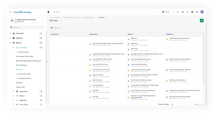216x115 pixels.
Task: Click the green edit pencil button
Action: tap(202, 21)
